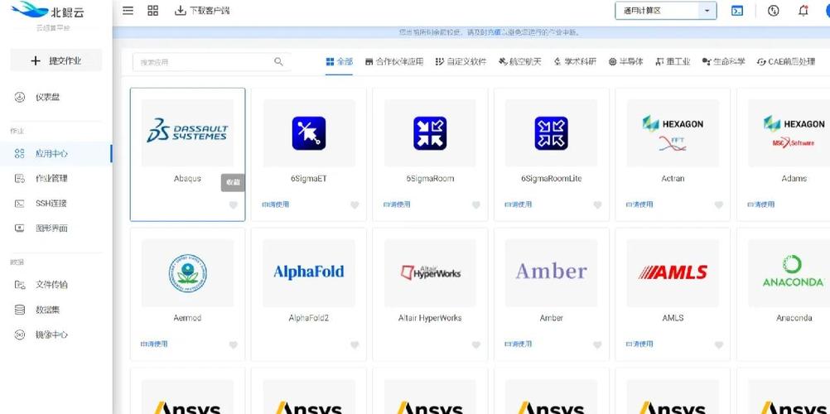
Task: Click the clock history icon in top bar
Action: pyautogui.click(x=773, y=11)
